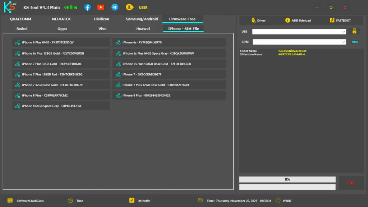The width and height of the screenshot is (368, 207).
Task: Click the 0% progress bar
Action: point(287,179)
